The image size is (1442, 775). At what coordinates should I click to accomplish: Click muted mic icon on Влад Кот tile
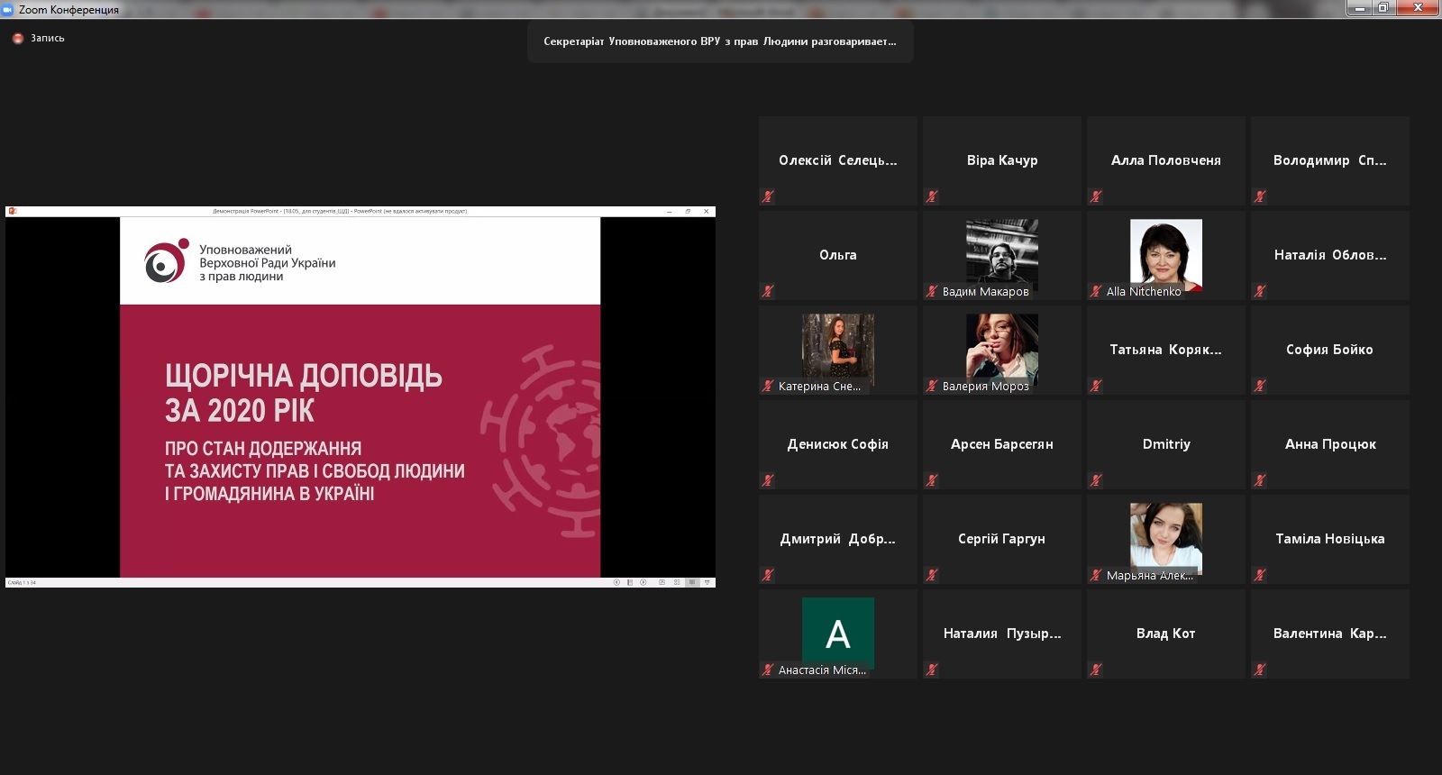[x=1096, y=670]
